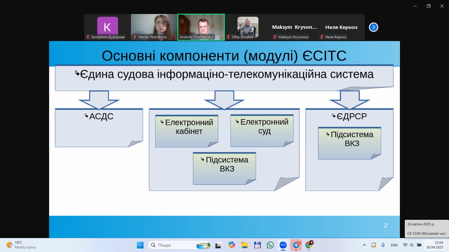Click the Електронний кабінет block
Image resolution: width=449 pixels, height=252 pixels.
pos(187,131)
